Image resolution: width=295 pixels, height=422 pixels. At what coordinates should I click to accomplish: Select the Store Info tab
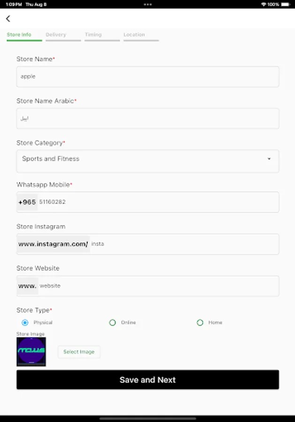19,34
